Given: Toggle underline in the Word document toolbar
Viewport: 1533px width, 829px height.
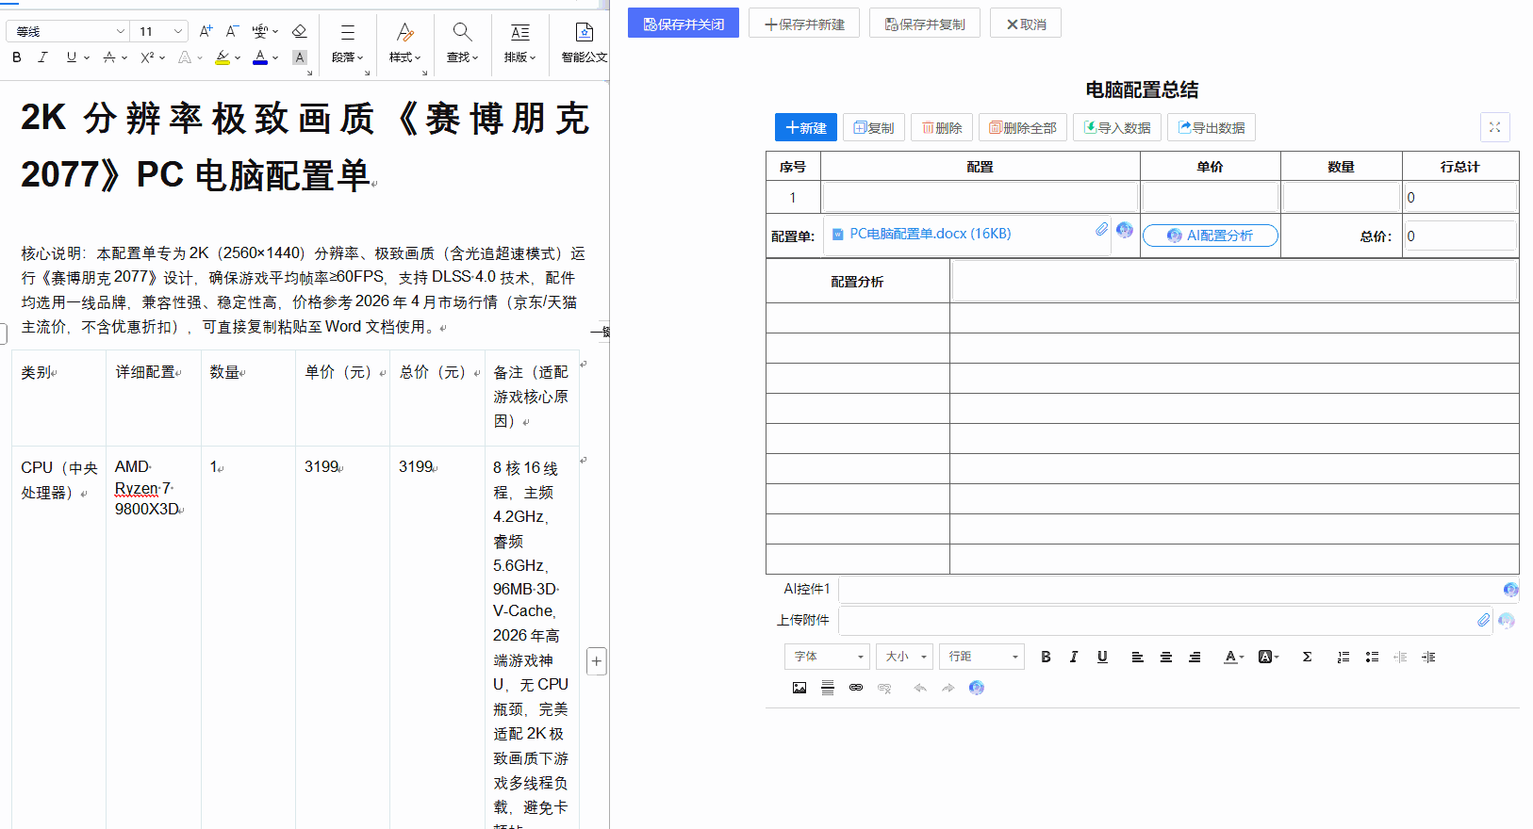Looking at the screenshot, I should tap(72, 57).
